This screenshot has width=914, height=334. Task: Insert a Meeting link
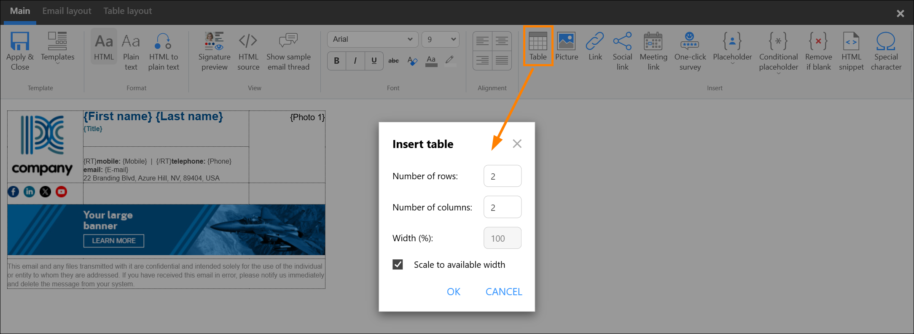[x=653, y=51]
